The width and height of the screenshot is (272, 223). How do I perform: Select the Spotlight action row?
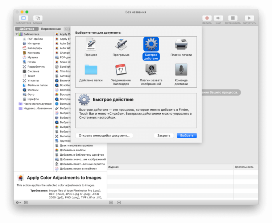pyautogui.click(x=63, y=67)
